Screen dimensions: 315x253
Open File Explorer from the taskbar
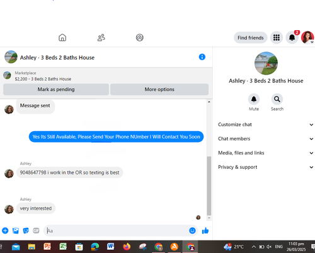click(31, 247)
